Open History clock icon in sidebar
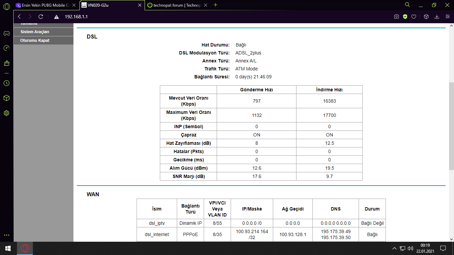The image size is (454, 255). 7,83
